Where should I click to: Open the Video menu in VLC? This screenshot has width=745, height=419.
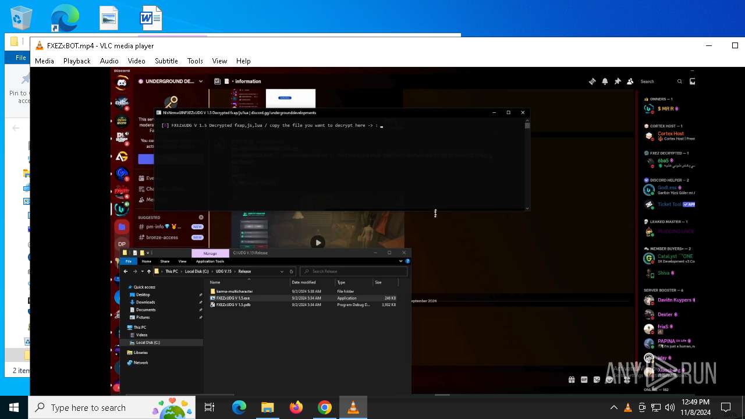(x=136, y=61)
